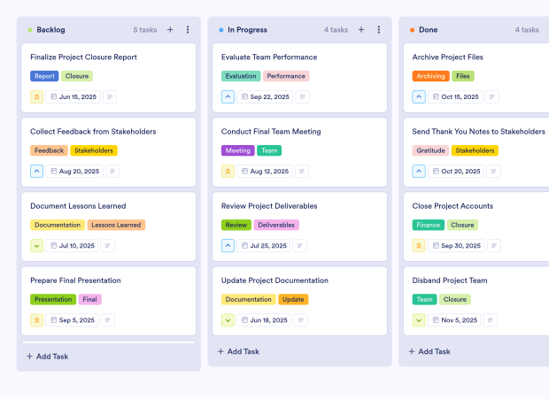Click description icon on Finalize Project Closure Report

110,97
